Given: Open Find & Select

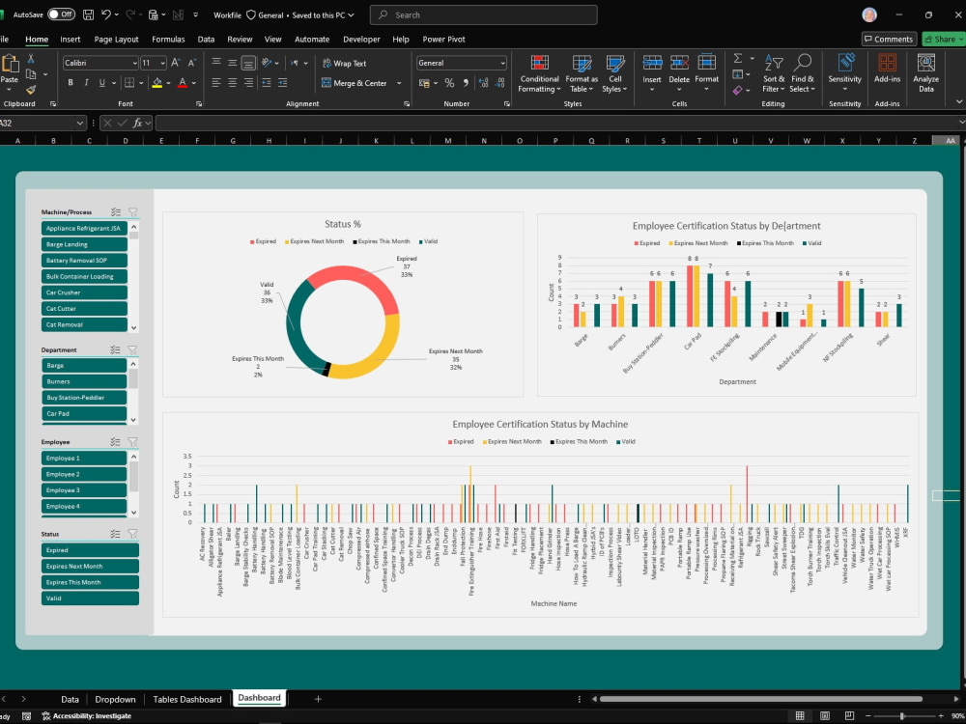Looking at the screenshot, I should coord(802,74).
